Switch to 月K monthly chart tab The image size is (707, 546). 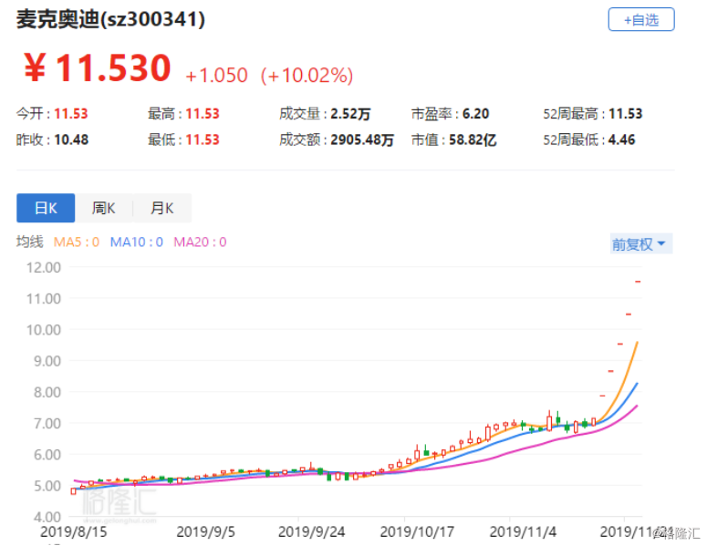[162, 208]
